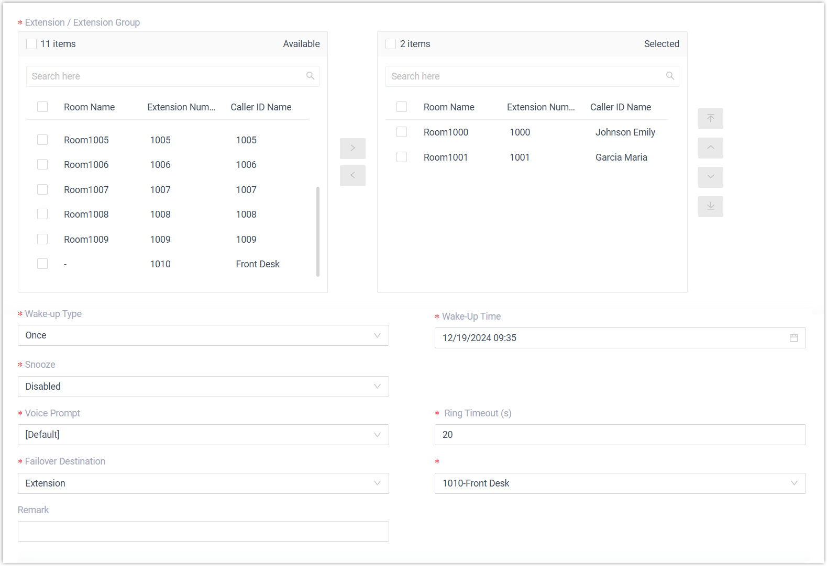
Task: Click the Ring Timeout input field
Action: pos(620,435)
